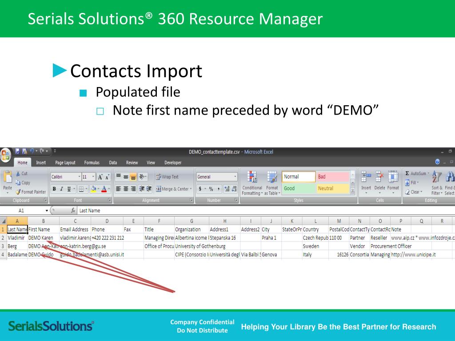Click Merge & Center
455x341 pixels.
174,189
